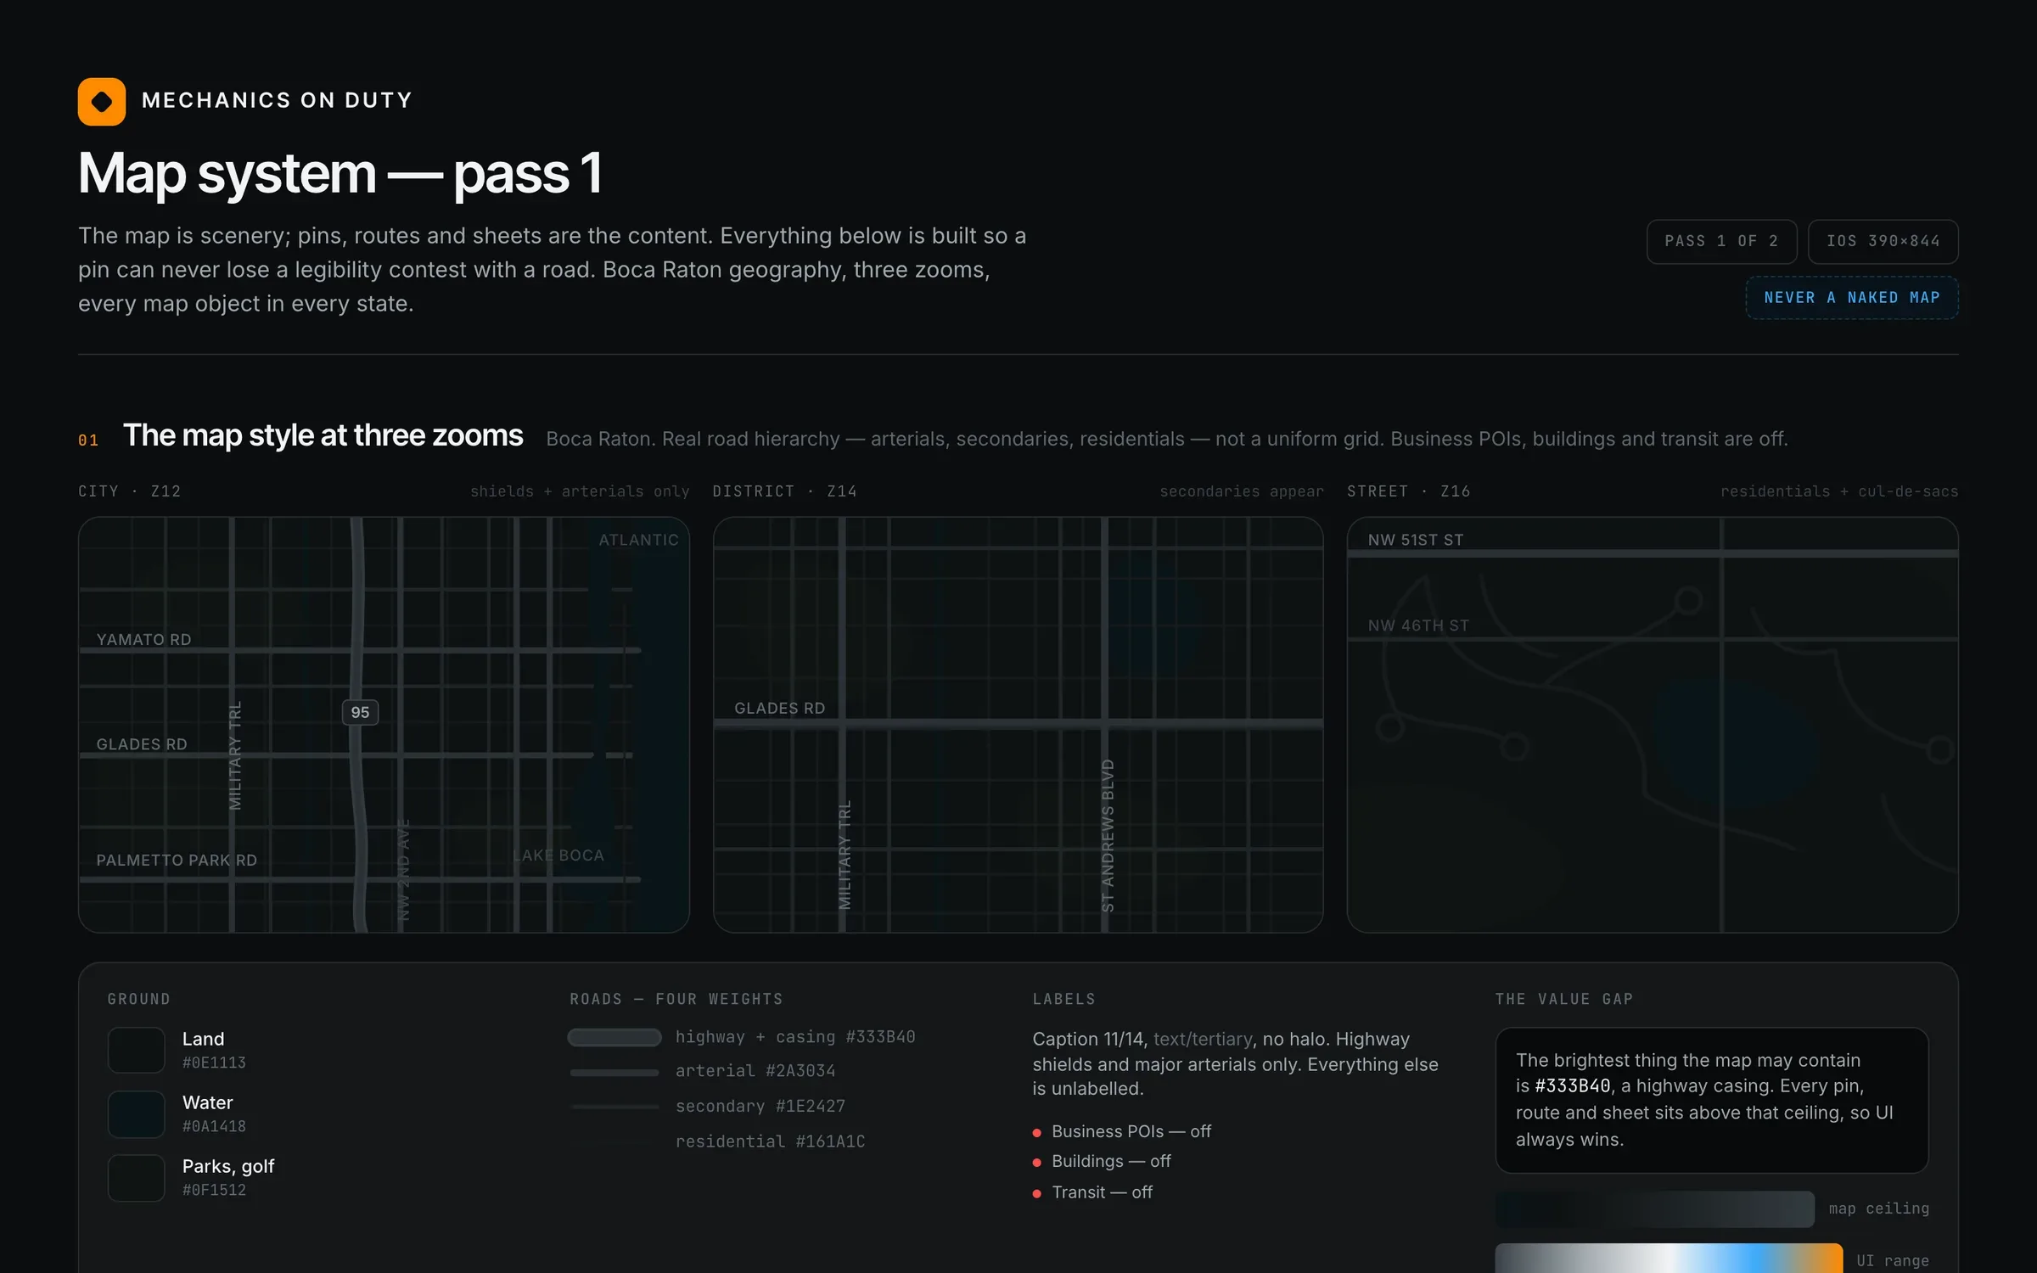
Task: Click the PALMETTO PARK RD map label
Action: point(177,860)
